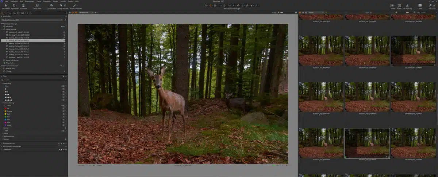Click the Online teilen icon

[x=37, y=5]
